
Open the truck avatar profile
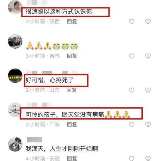click(15, 41)
